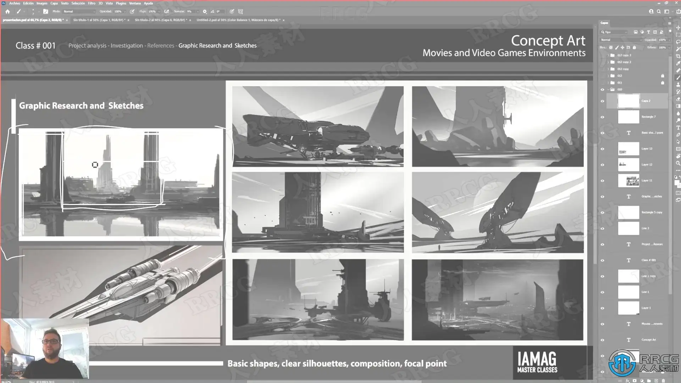Select the History Brush tool
This screenshot has width=681, height=383.
coord(678,91)
